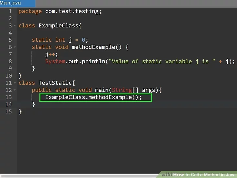The height and width of the screenshot is (178, 237).
Task: Click the closing brace on line 15
Action: click(20, 112)
